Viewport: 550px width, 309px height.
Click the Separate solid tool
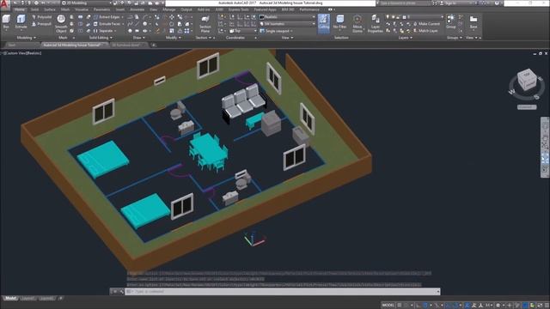click(x=104, y=31)
